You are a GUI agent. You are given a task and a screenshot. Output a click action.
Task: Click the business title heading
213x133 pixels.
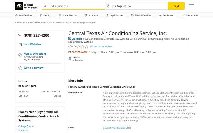(x=117, y=33)
